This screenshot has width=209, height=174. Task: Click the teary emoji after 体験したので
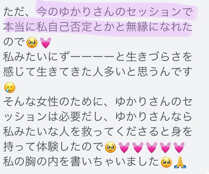[x=111, y=147]
